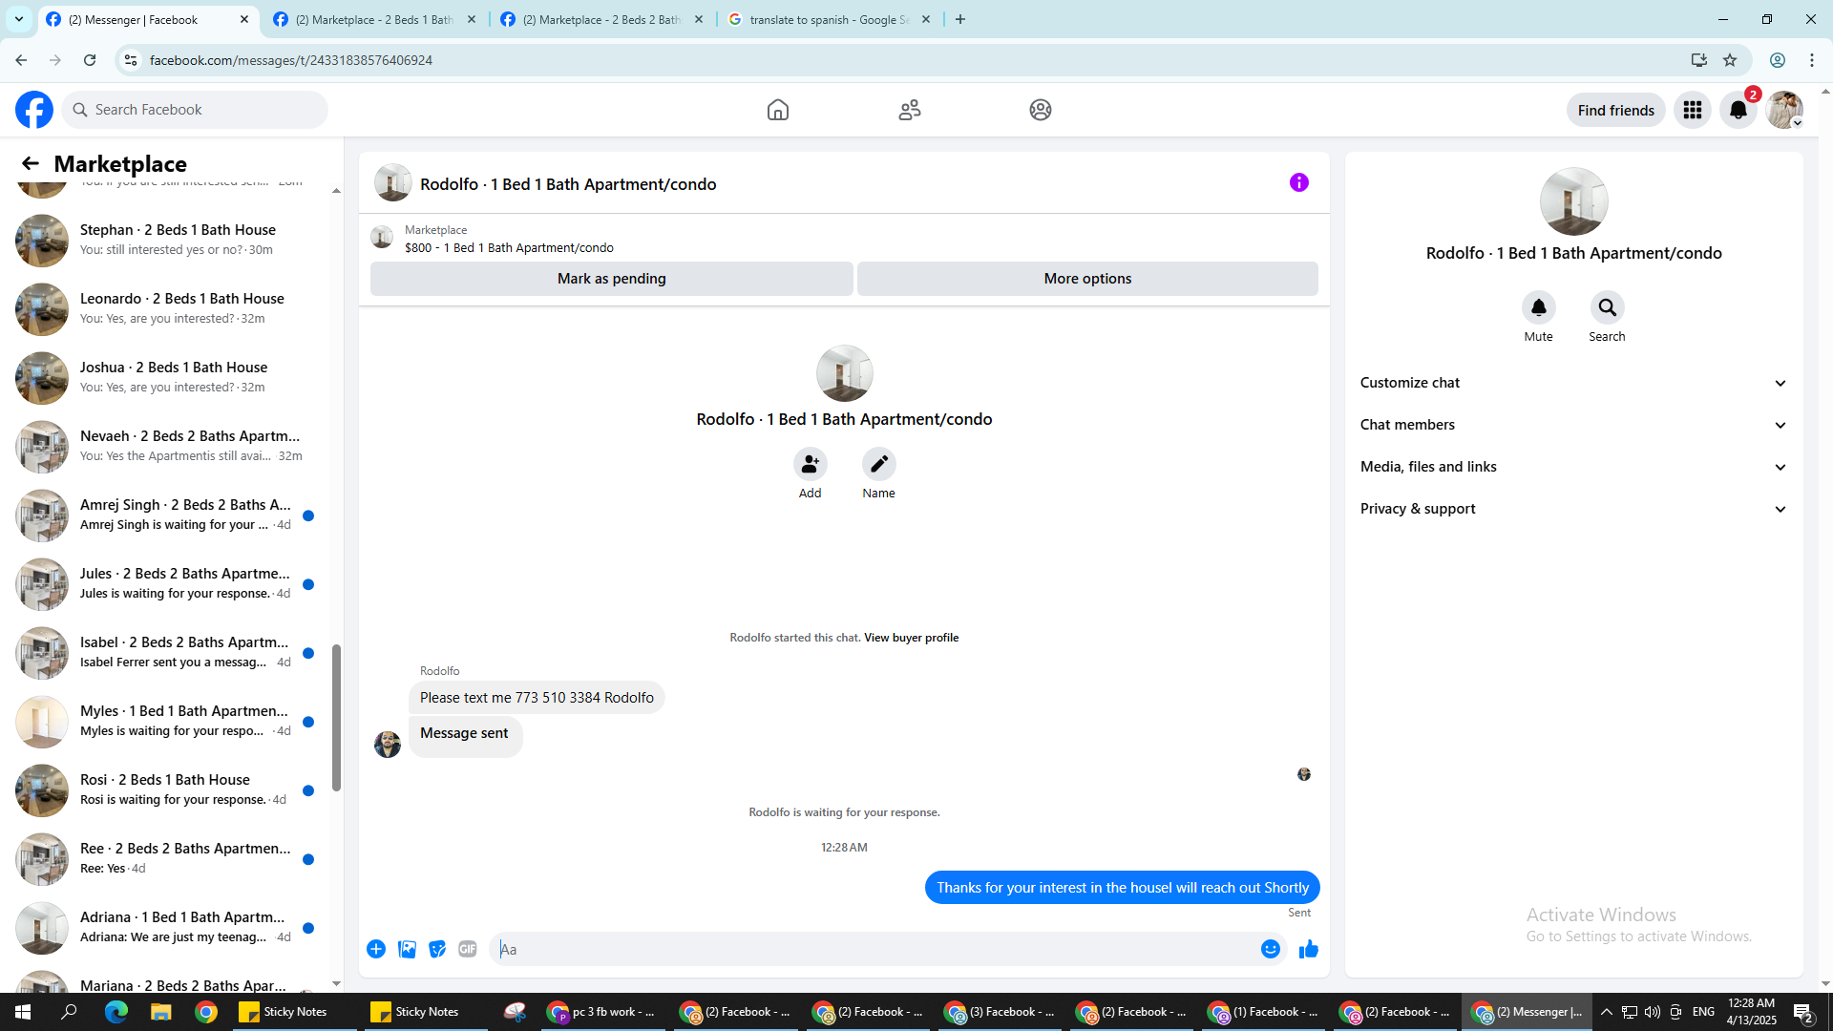Open Windows taskbar search
The width and height of the screenshot is (1833, 1031).
(x=69, y=1012)
